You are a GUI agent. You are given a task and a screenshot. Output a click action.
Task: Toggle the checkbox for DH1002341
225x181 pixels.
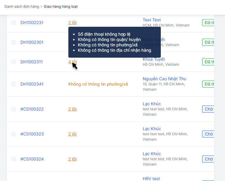coord(14,84)
